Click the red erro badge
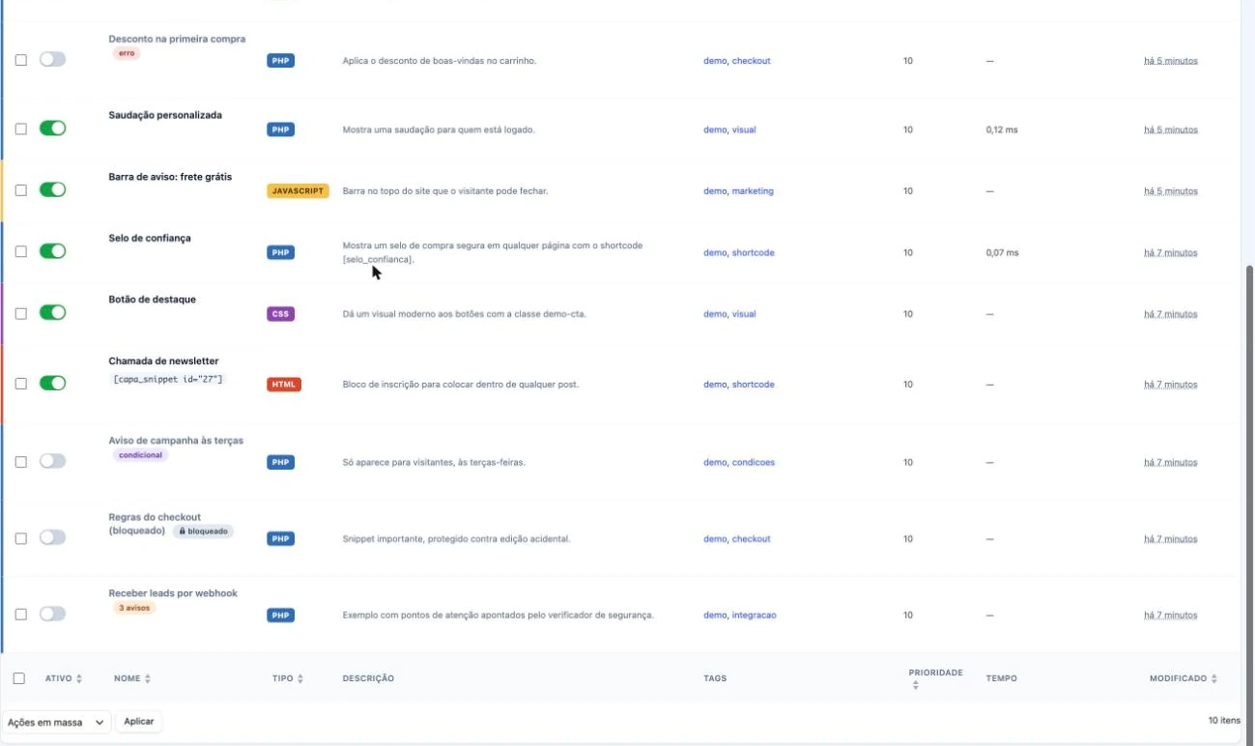The height and width of the screenshot is (746, 1255). click(x=127, y=54)
